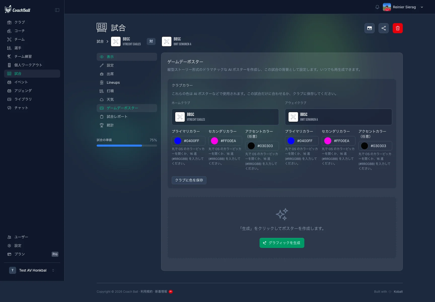Click グラフィックを生成 button
This screenshot has height=302, width=435.
coord(282,243)
